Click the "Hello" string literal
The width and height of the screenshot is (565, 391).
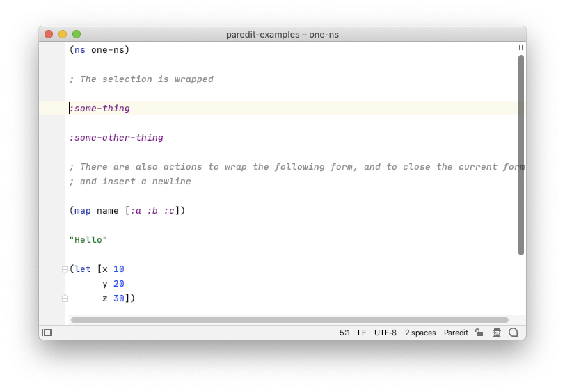88,240
